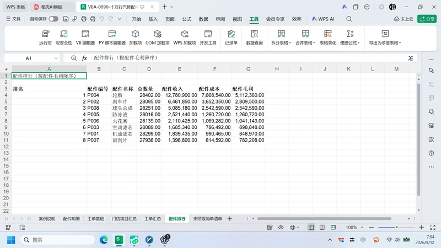Click the Name Box showing A1
The height and width of the screenshot is (248, 441).
point(29,58)
